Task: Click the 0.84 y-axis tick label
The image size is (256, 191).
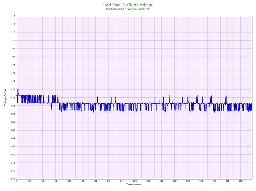Action: [x=13, y=138]
